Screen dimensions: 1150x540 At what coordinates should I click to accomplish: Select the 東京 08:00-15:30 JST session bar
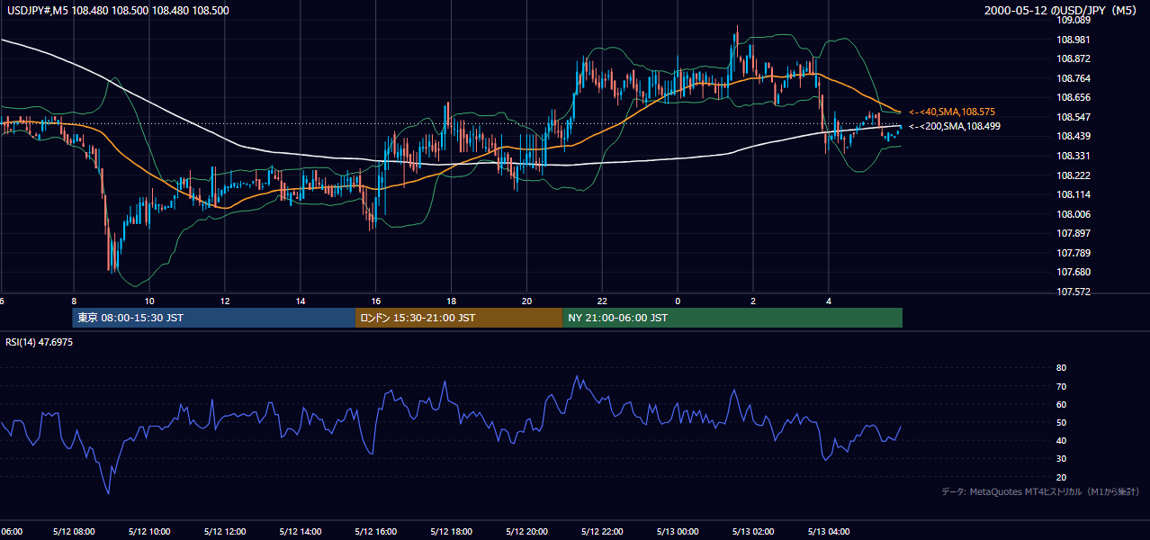click(214, 318)
